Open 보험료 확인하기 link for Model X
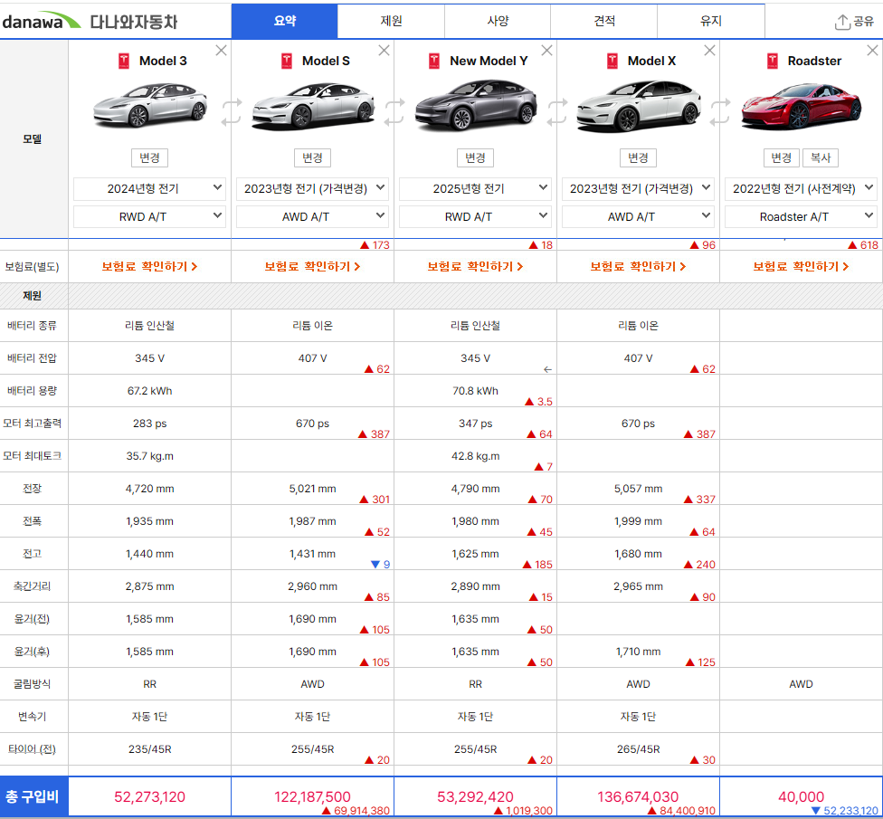 click(638, 266)
